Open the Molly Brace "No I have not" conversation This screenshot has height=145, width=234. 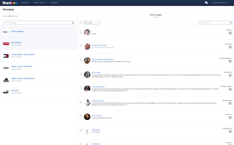click(96, 130)
